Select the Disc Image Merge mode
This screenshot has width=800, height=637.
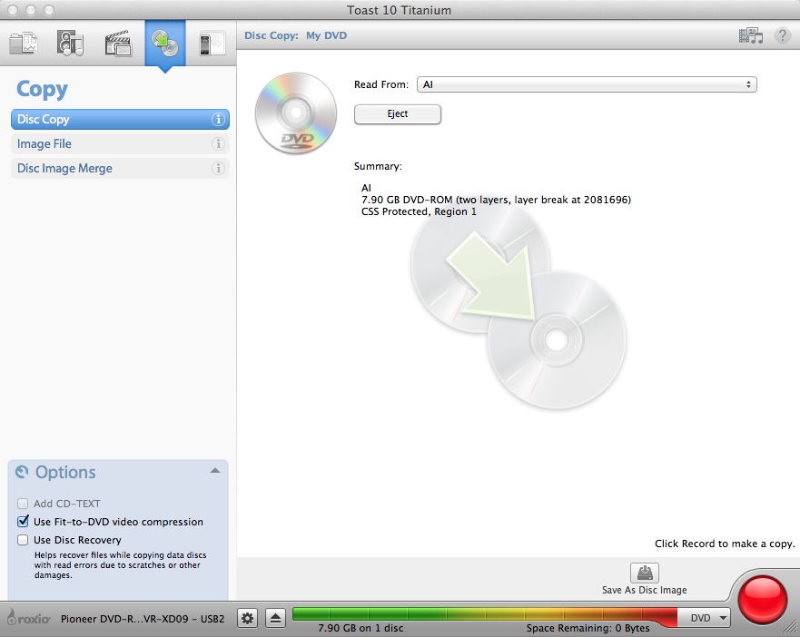click(120, 168)
